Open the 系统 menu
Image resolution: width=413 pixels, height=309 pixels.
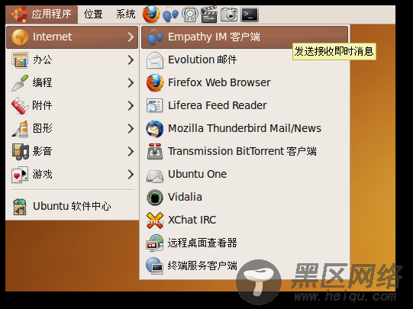click(x=126, y=14)
